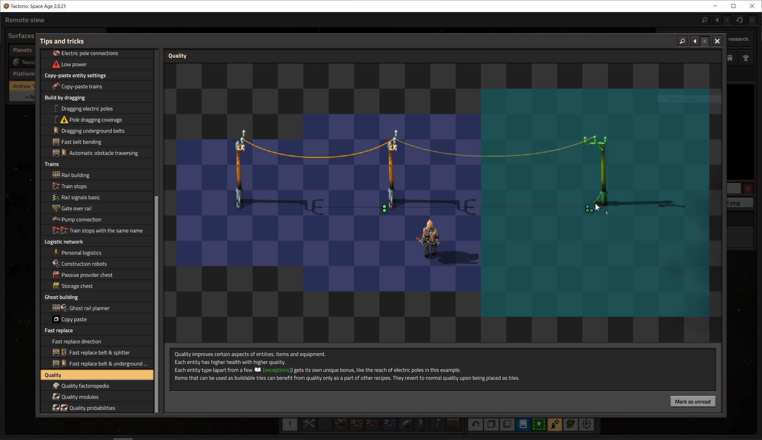The width and height of the screenshot is (762, 440).
Task: Open Dragging underground belts tip
Action: pyautogui.click(x=97, y=131)
